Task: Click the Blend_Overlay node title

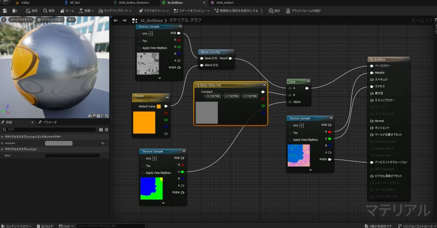Action: point(210,52)
